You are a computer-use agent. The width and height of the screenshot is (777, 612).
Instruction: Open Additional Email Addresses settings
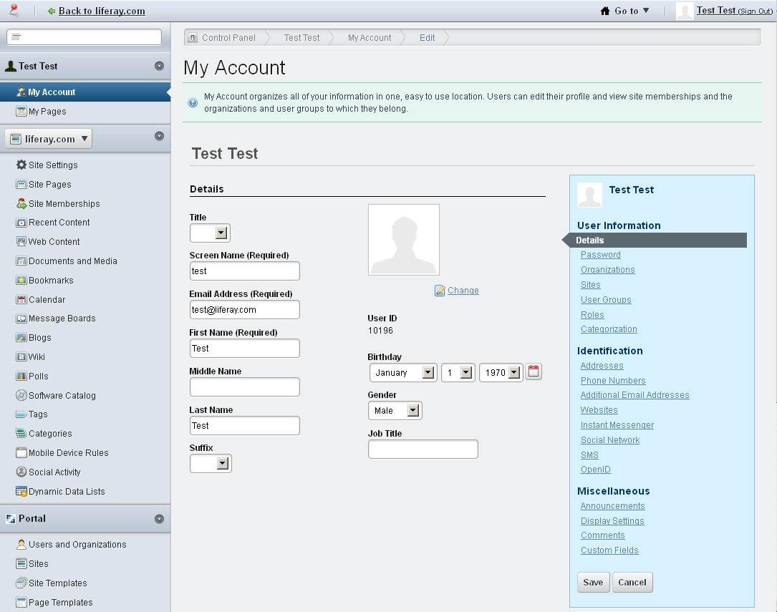(x=634, y=394)
